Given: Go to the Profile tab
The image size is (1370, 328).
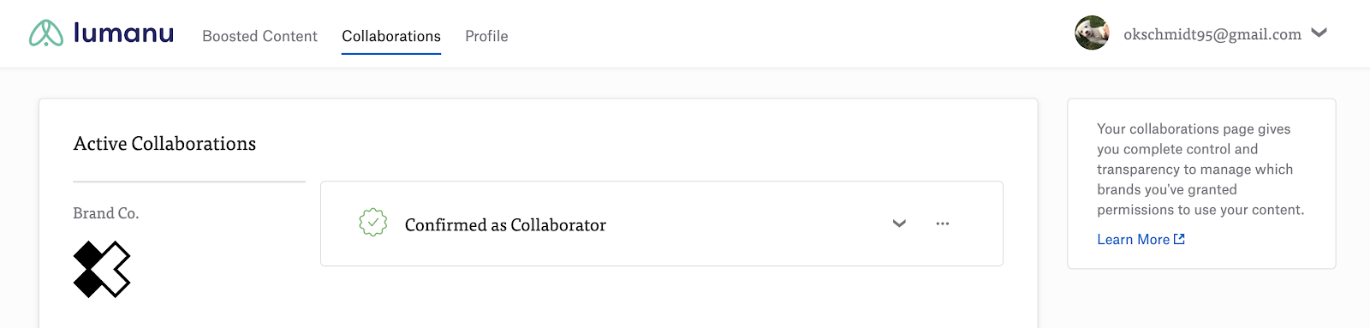Looking at the screenshot, I should tap(486, 36).
